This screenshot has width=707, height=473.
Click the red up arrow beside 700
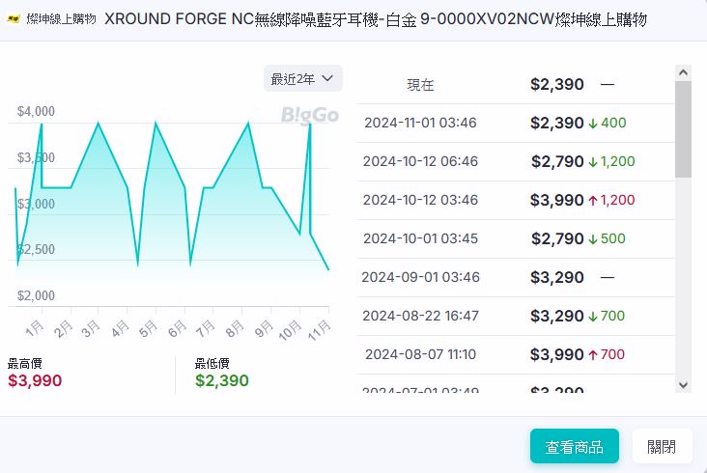[x=593, y=355]
